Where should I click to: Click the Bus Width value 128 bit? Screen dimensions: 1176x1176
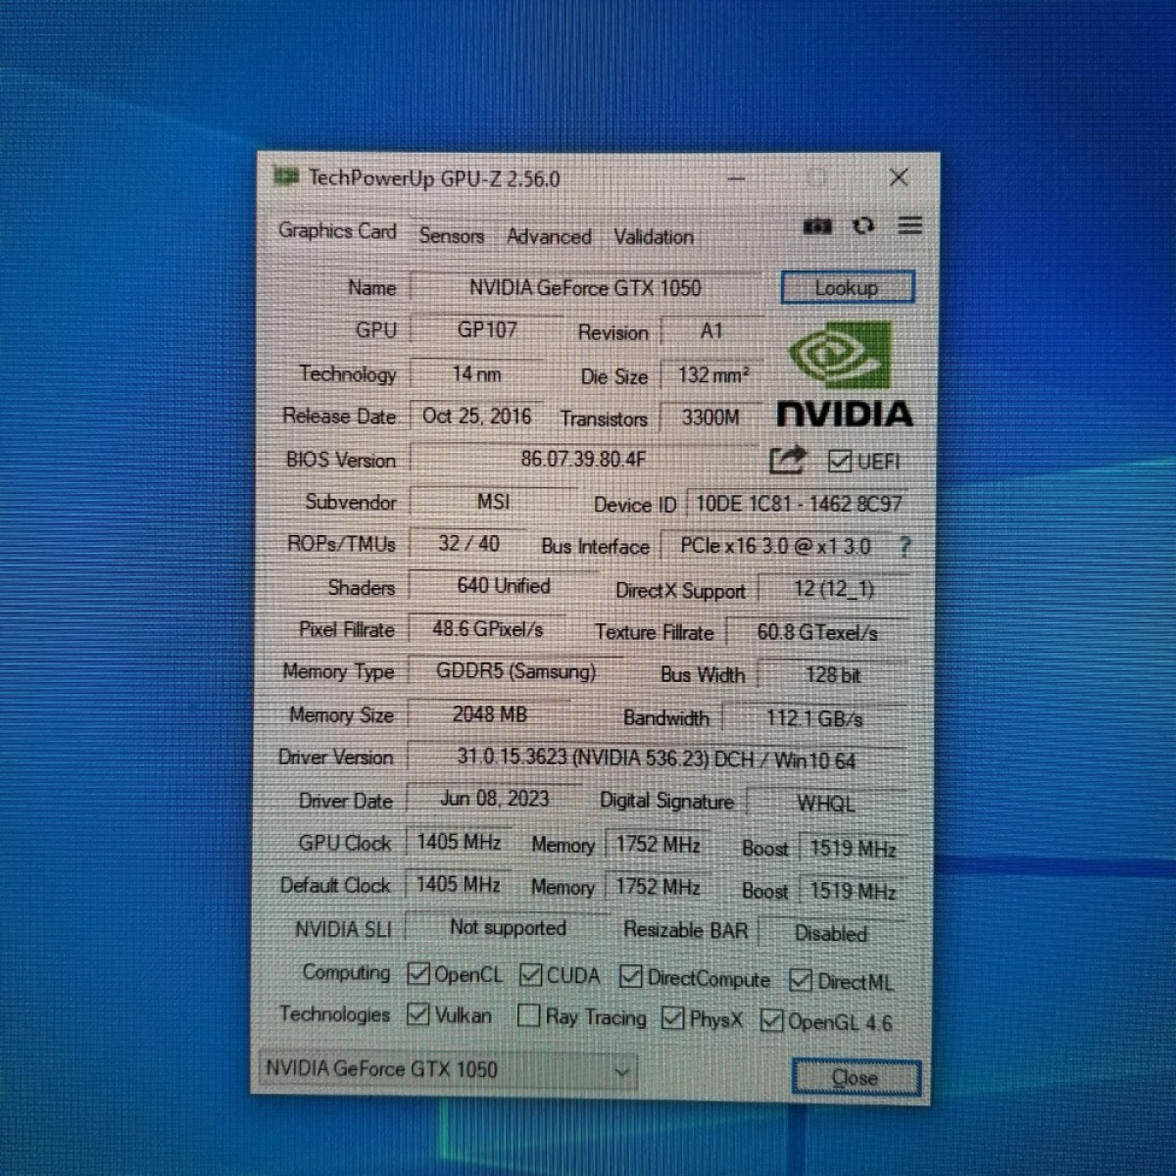tap(833, 675)
